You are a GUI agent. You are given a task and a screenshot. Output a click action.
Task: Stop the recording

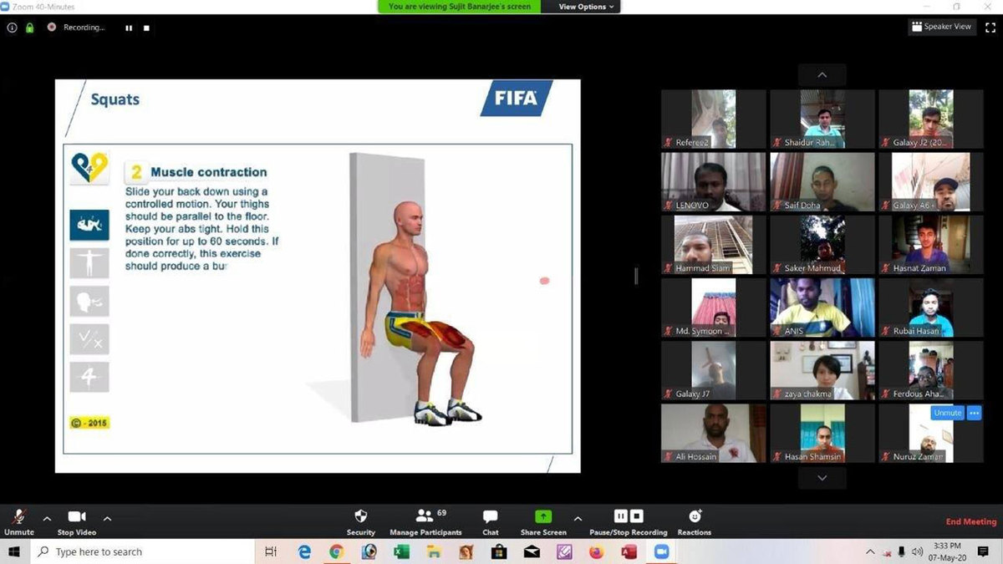(637, 516)
